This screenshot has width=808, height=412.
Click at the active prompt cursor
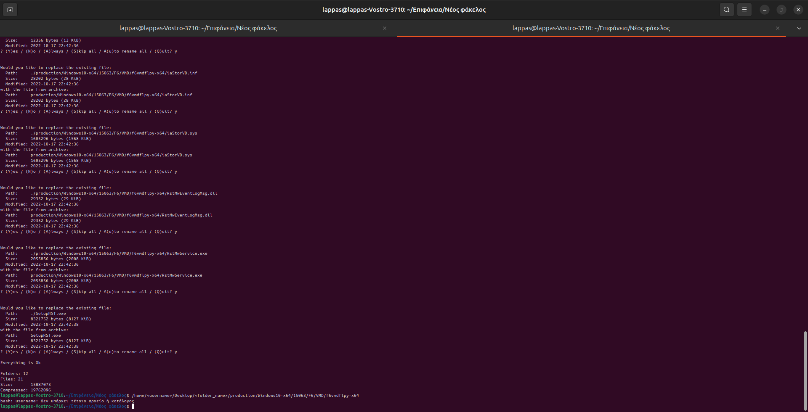pyautogui.click(x=133, y=407)
